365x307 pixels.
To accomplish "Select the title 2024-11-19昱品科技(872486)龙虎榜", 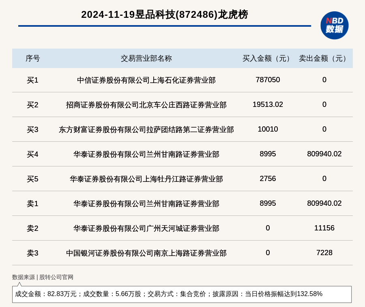I will click(x=165, y=15).
